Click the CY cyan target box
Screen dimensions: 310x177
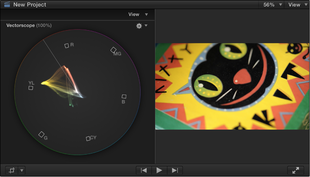click(88, 139)
